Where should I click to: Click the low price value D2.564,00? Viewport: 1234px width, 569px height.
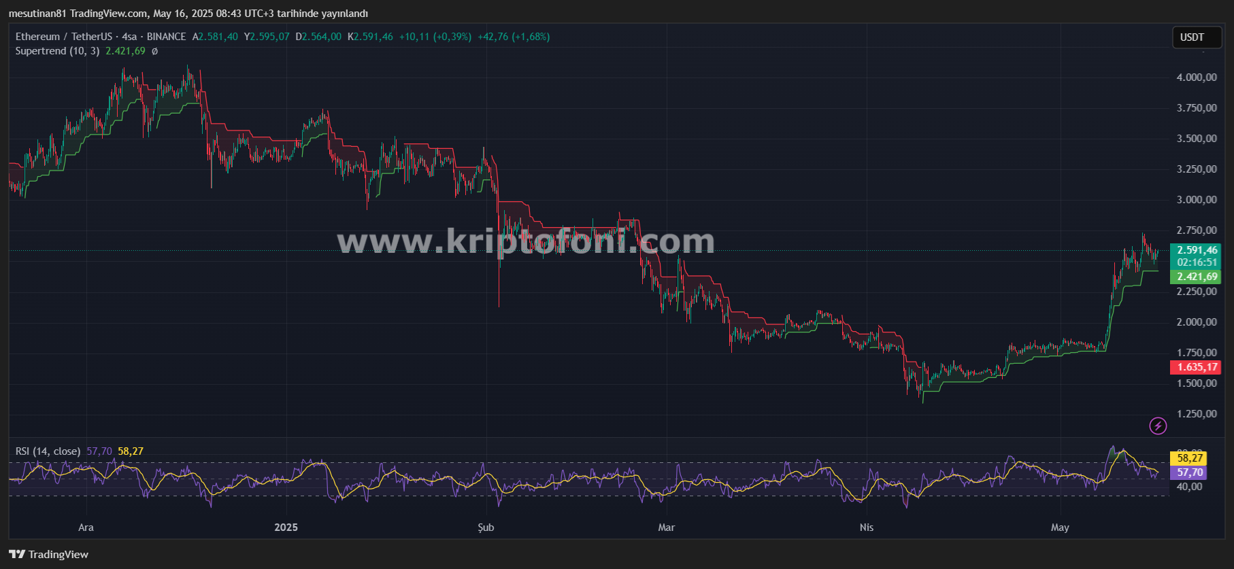(x=318, y=37)
